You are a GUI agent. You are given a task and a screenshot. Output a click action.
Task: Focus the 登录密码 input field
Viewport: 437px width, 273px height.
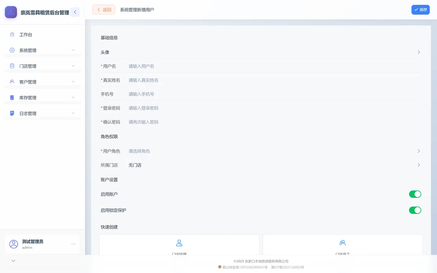pyautogui.click(x=274, y=108)
